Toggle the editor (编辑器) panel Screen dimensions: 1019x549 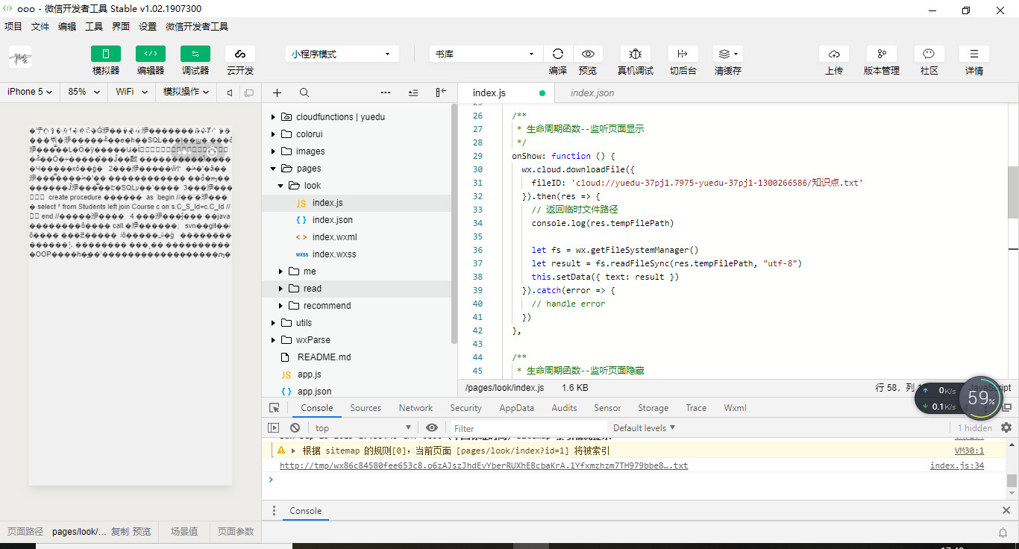[151, 54]
